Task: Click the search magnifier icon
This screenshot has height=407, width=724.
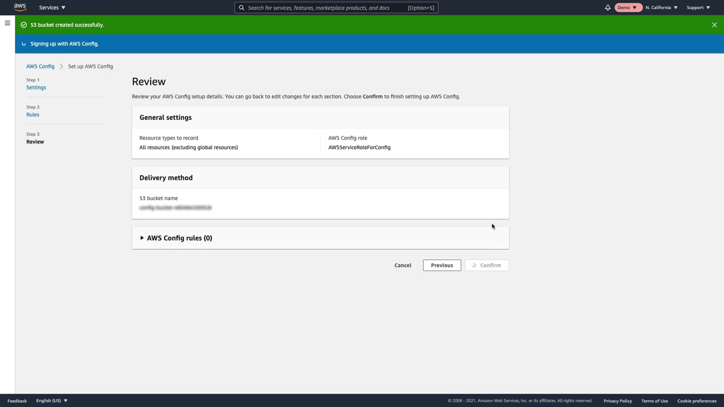Action: click(x=242, y=8)
